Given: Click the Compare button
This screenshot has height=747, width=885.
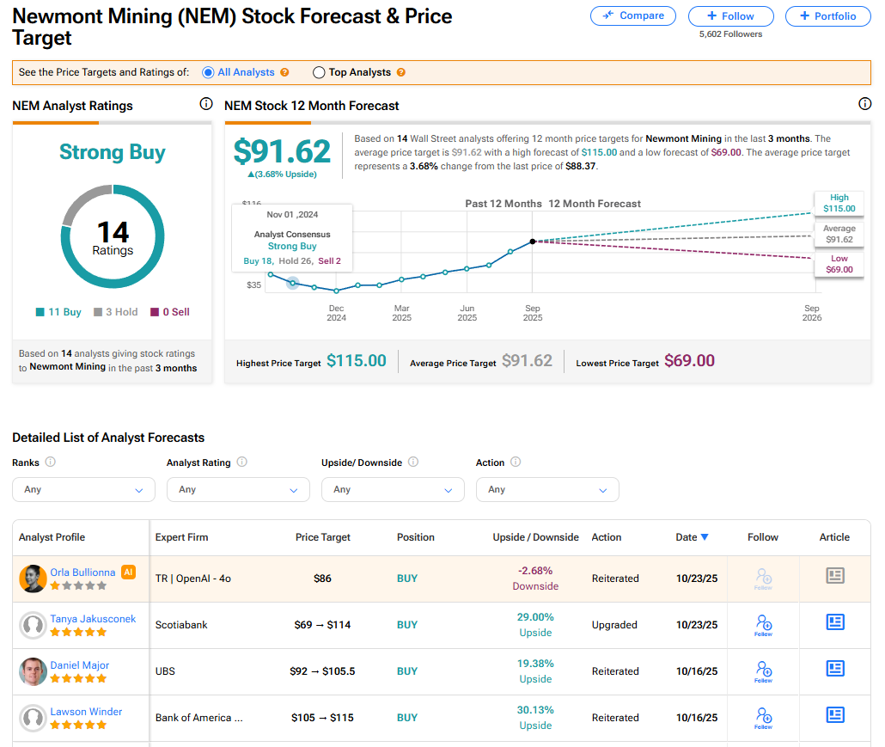Looking at the screenshot, I should pyautogui.click(x=633, y=16).
